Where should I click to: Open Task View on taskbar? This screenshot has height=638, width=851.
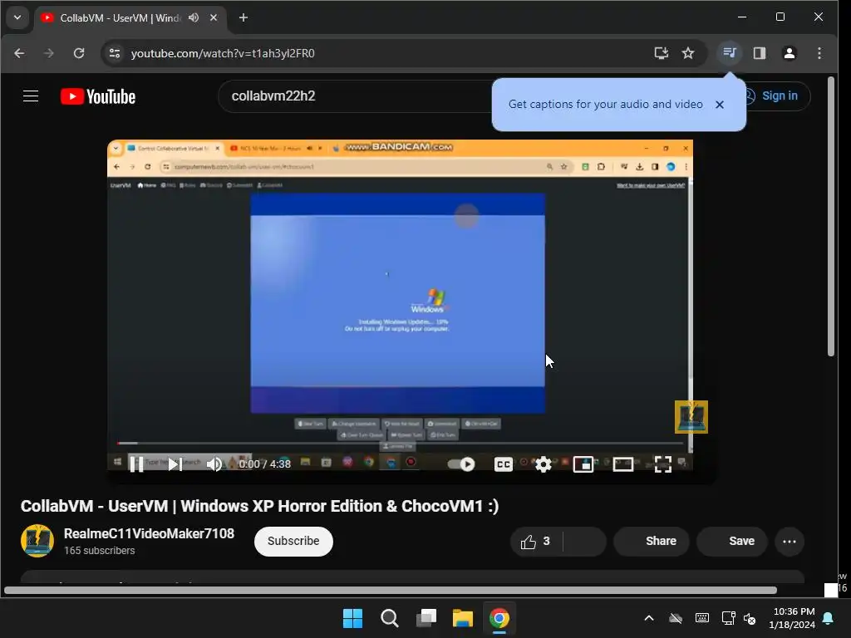click(426, 618)
